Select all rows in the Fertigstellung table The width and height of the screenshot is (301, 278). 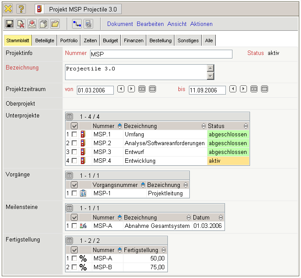pyautogui.click(x=74, y=250)
